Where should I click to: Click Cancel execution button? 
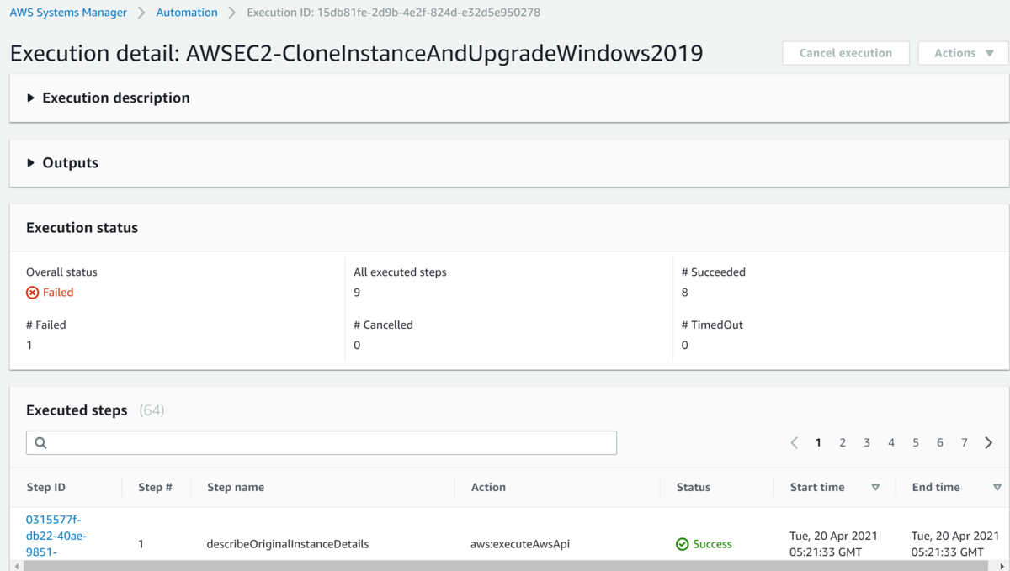click(x=846, y=53)
